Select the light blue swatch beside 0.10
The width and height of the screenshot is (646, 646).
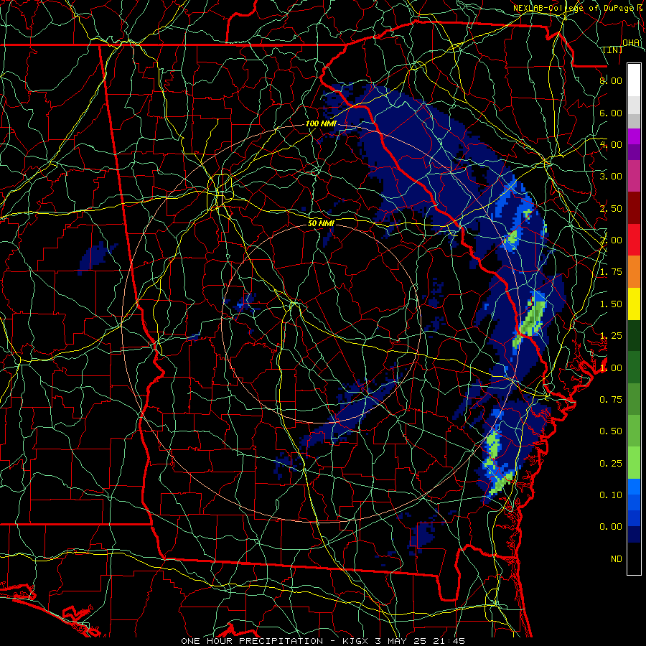point(634,487)
